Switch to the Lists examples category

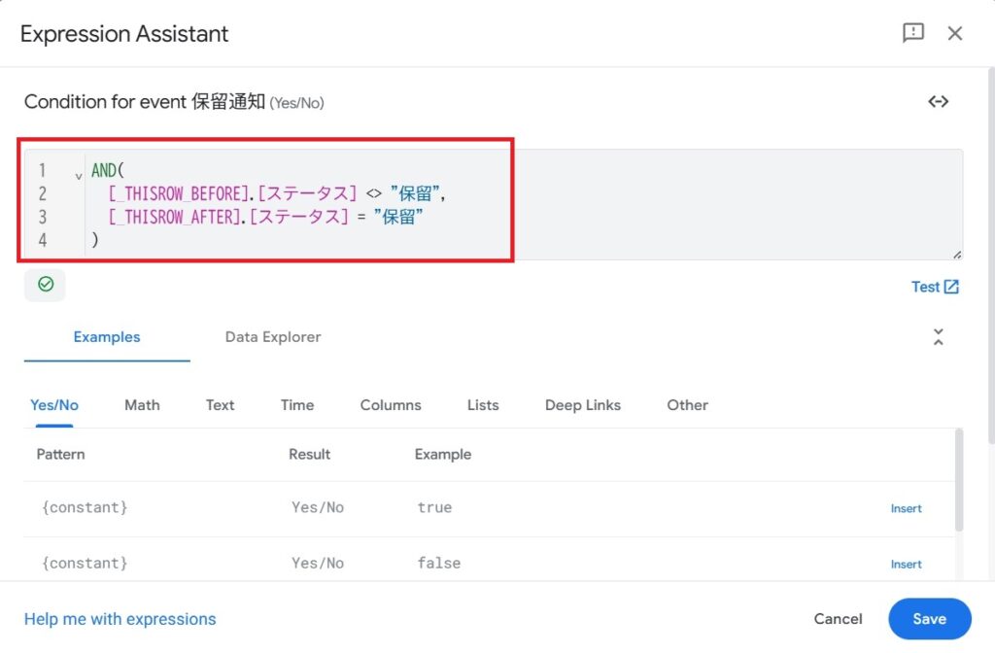click(x=483, y=405)
